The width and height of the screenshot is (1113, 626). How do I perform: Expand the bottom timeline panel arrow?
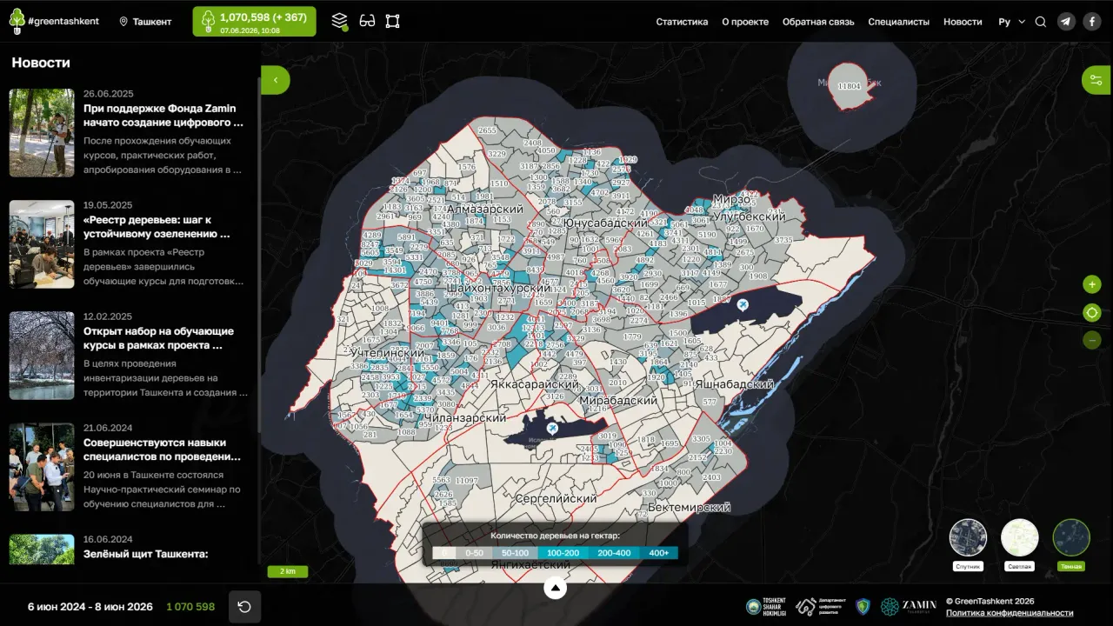555,589
